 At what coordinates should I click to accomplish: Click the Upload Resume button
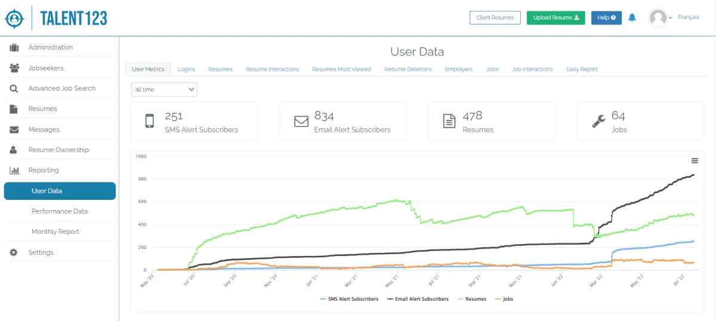point(555,18)
